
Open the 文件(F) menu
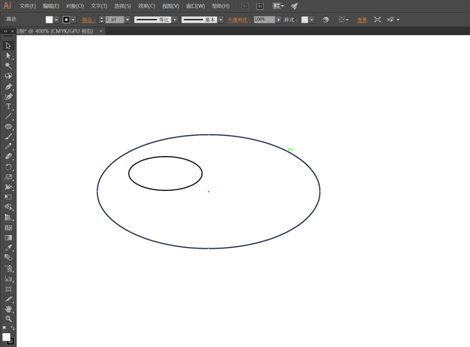coord(27,6)
